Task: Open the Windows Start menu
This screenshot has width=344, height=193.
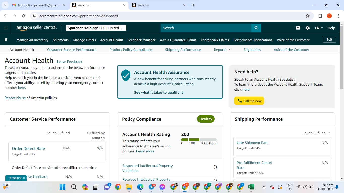Action: (x=62, y=187)
